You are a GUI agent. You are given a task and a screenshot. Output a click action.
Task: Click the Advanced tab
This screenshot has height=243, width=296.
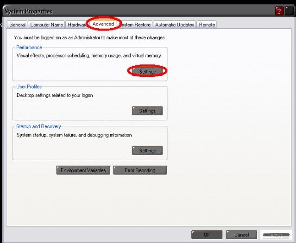coord(103,24)
